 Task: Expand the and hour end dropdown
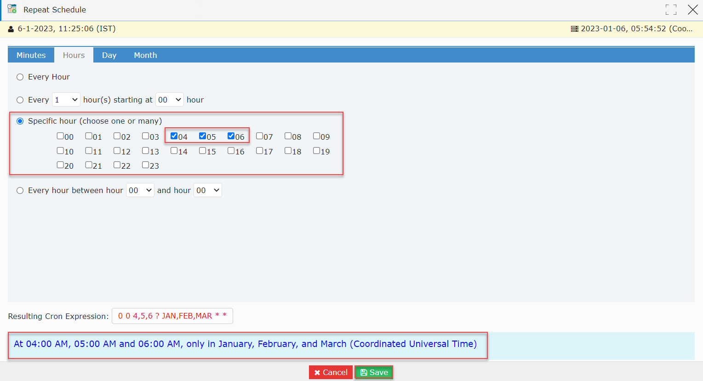pos(208,190)
